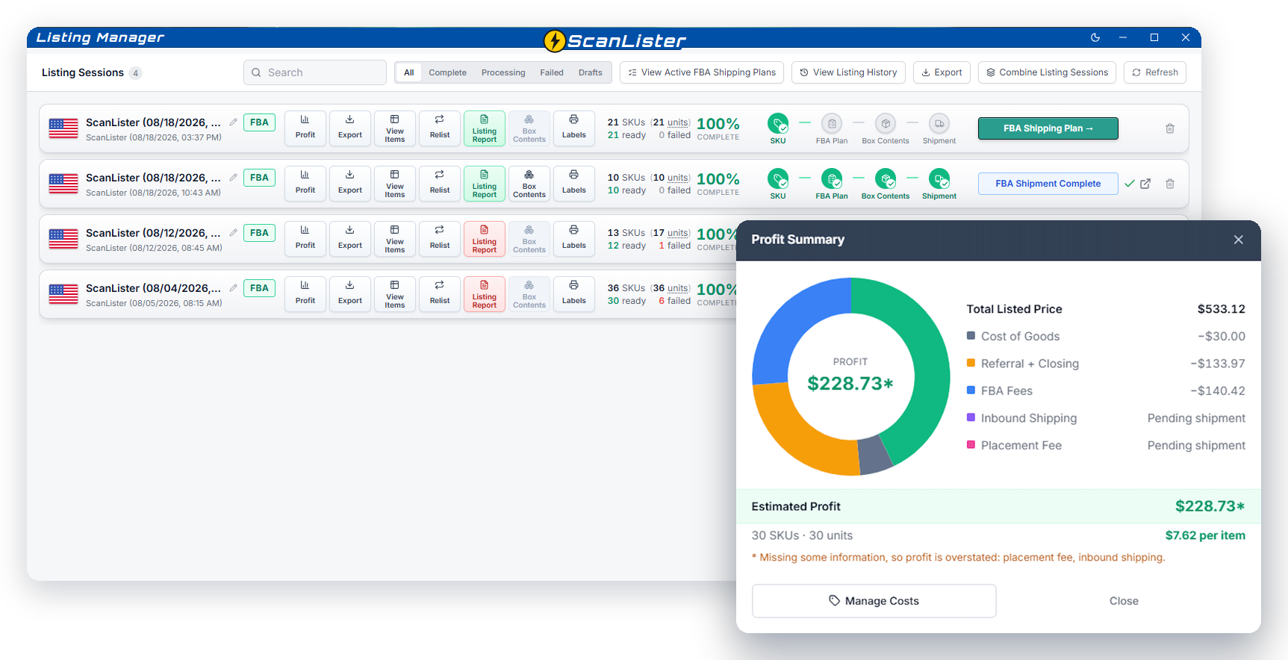Select FBA Plan step icon in 03:37 PM session
Viewport: 1288px width, 660px height.
pos(832,123)
